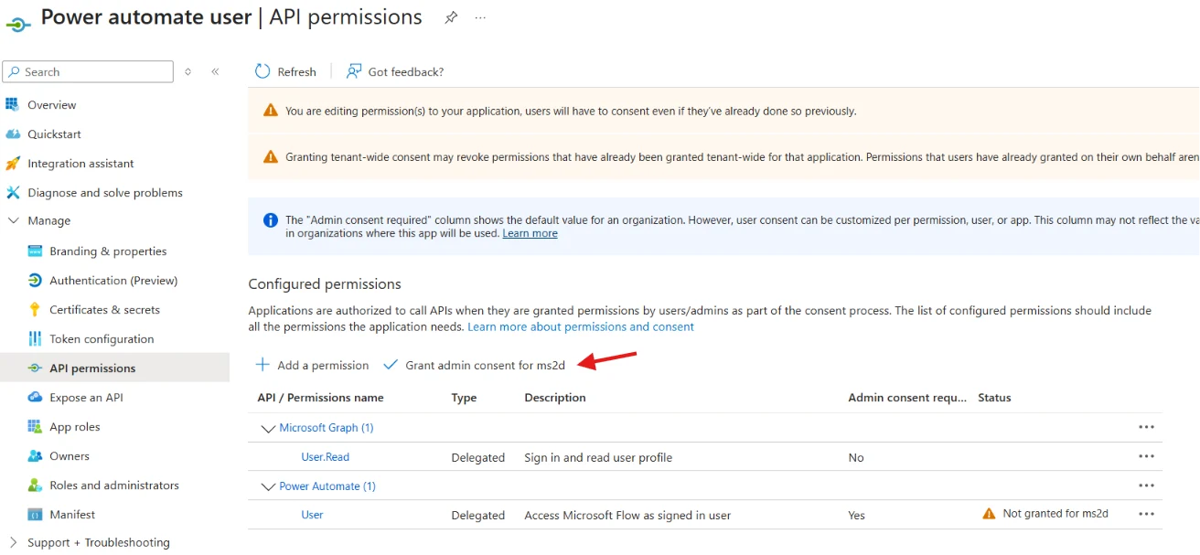Collapse the sidebar menu with the double chevron

215,71
